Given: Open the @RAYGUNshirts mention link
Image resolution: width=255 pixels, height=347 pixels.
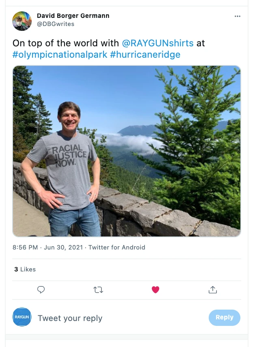Looking at the screenshot, I should [x=158, y=43].
